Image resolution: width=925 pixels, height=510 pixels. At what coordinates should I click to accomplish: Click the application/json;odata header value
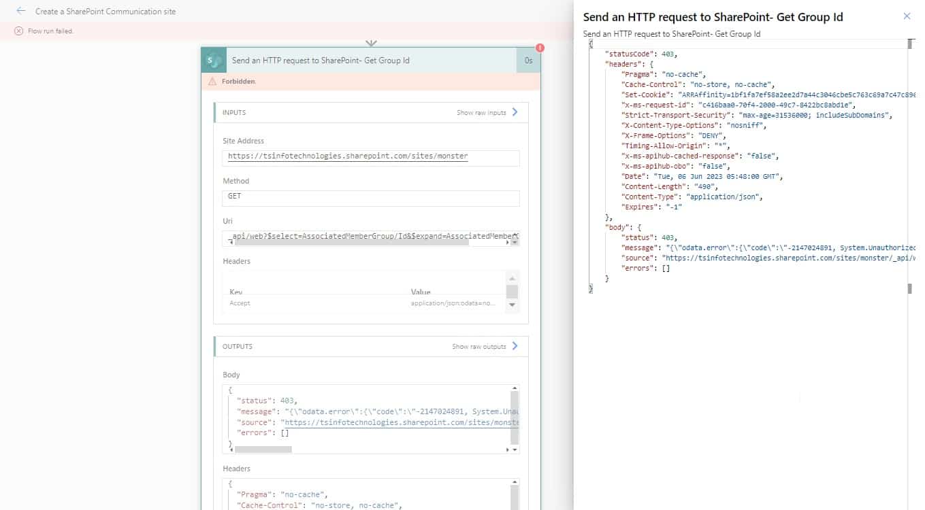(x=453, y=303)
